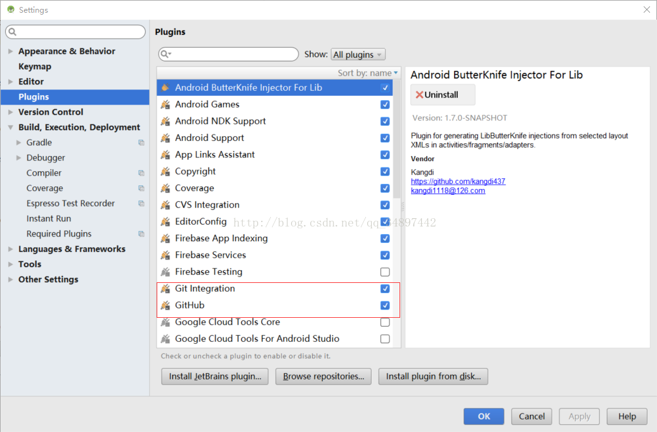
Task: Disable the Copyright plugin checkbox
Action: pyautogui.click(x=385, y=171)
